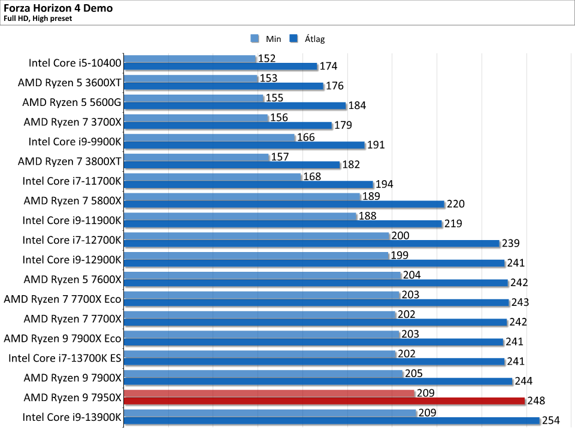Click the value '243' for Ryzen 7 7700X Eco
The height and width of the screenshot is (431, 575).
click(520, 302)
